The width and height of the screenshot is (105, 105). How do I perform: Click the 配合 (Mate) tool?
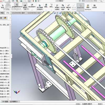click(x=3, y=6)
